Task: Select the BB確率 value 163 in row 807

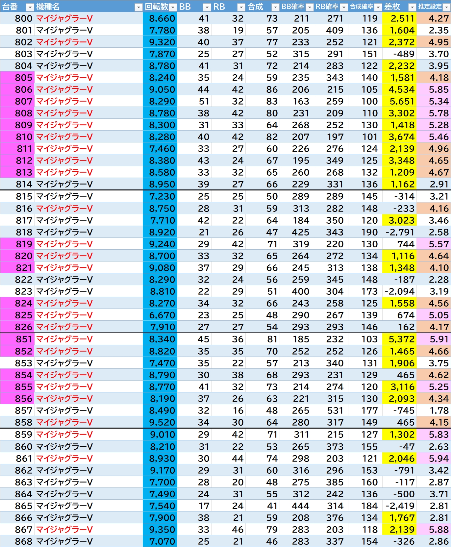Action: coord(297,101)
